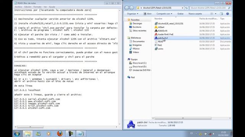Click the Explorer back navigation arrow
245x137 pixels.
pos(127,8)
